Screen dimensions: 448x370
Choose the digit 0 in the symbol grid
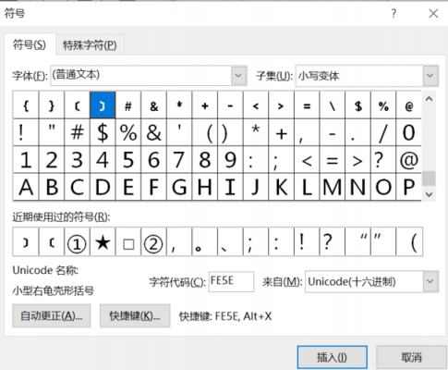409,133
